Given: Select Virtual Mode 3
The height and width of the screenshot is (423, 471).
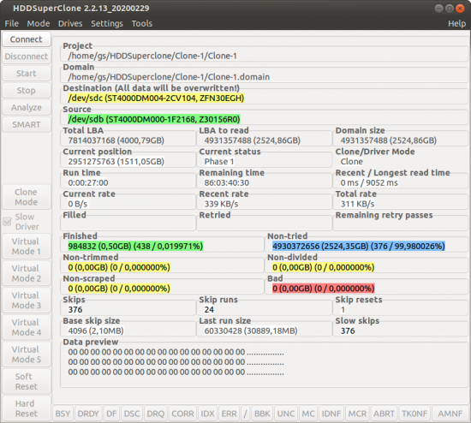Looking at the screenshot, I should (x=27, y=301).
